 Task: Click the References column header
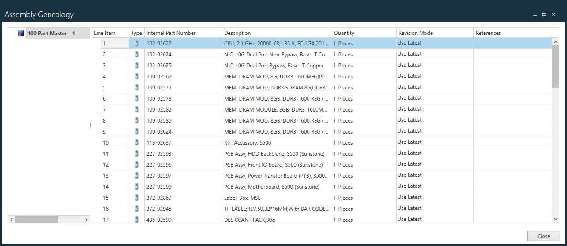pos(512,33)
